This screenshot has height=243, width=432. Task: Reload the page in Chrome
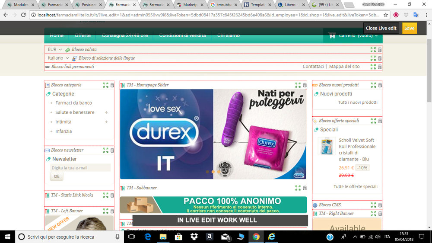pyautogui.click(x=23, y=15)
